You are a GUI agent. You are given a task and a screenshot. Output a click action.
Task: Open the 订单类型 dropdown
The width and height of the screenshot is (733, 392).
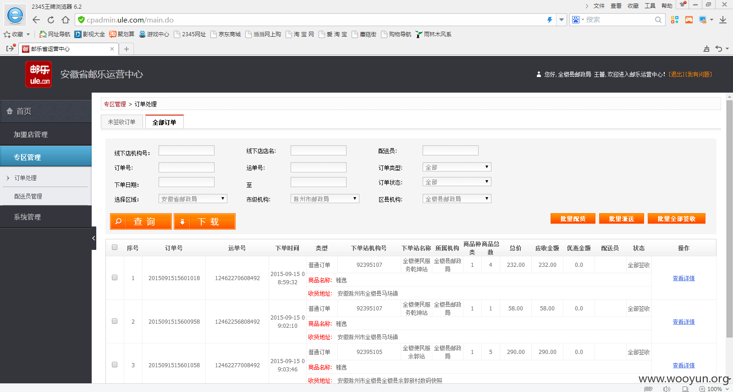[457, 167]
